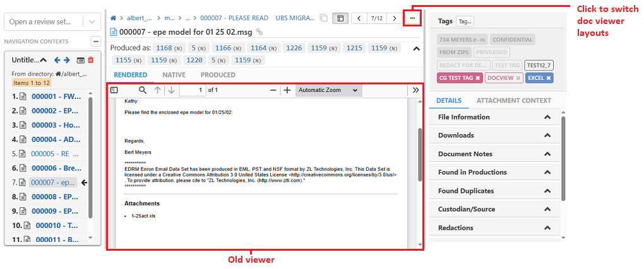Screen dimensions: 644x269
Task: Switch to the PRODUCED tab
Action: click(x=218, y=75)
